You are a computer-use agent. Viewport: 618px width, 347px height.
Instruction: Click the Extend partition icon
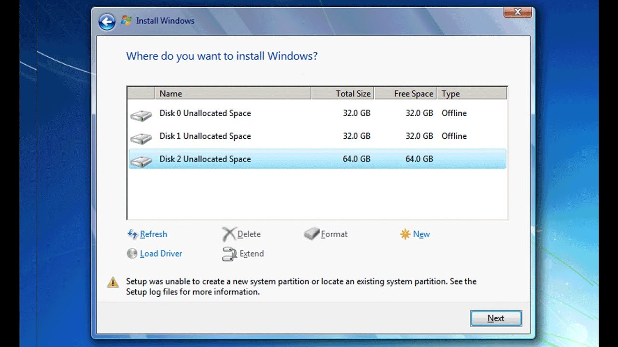point(229,254)
